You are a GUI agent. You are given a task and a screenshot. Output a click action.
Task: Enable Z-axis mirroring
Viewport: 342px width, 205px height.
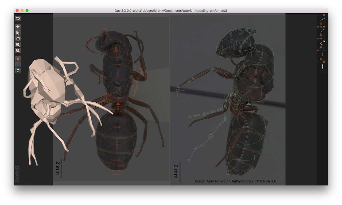[18, 71]
